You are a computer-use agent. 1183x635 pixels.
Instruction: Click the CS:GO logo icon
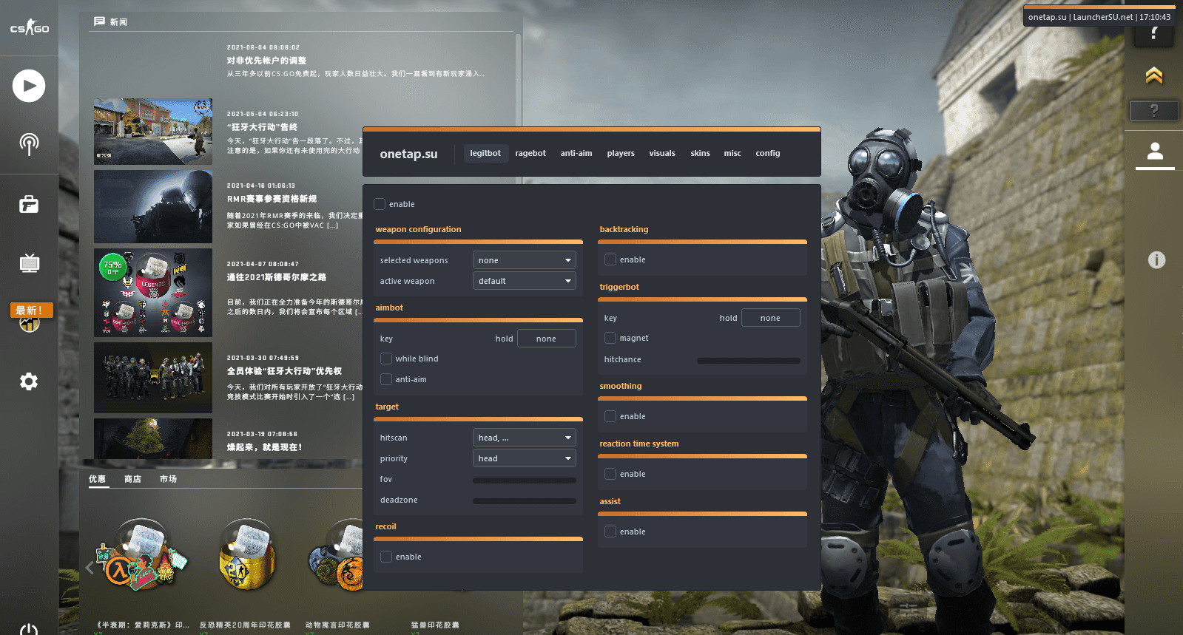pyautogui.click(x=29, y=28)
